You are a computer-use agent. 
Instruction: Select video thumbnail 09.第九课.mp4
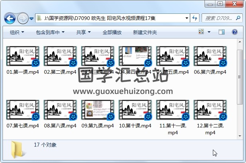coord(98,110)
